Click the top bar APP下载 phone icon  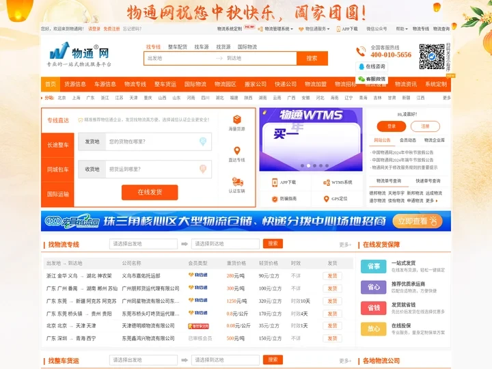click(338, 29)
